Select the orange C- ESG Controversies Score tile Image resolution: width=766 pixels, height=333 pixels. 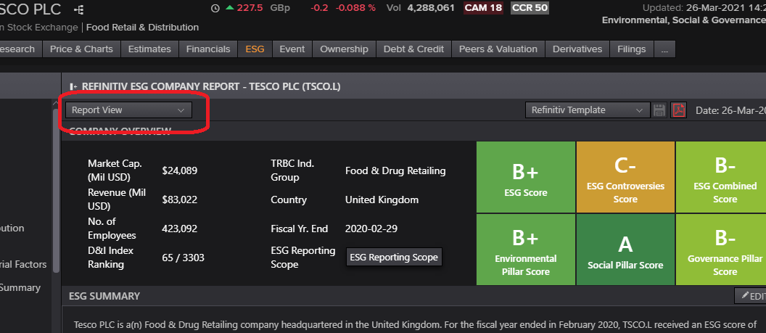(x=625, y=176)
